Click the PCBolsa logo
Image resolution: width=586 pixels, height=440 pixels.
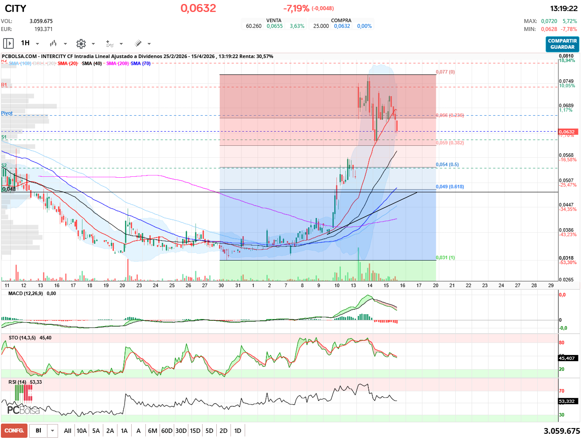[23, 410]
